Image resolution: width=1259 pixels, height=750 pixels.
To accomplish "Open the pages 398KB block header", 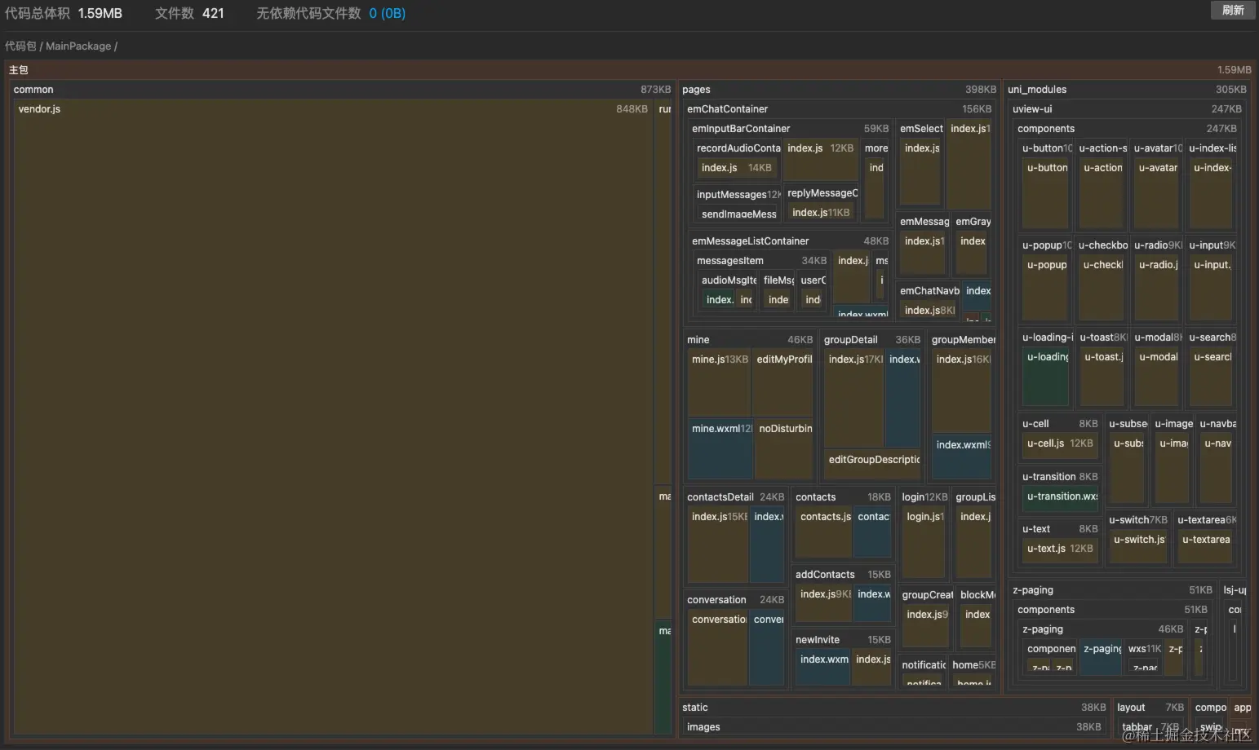I will pyautogui.click(x=839, y=90).
